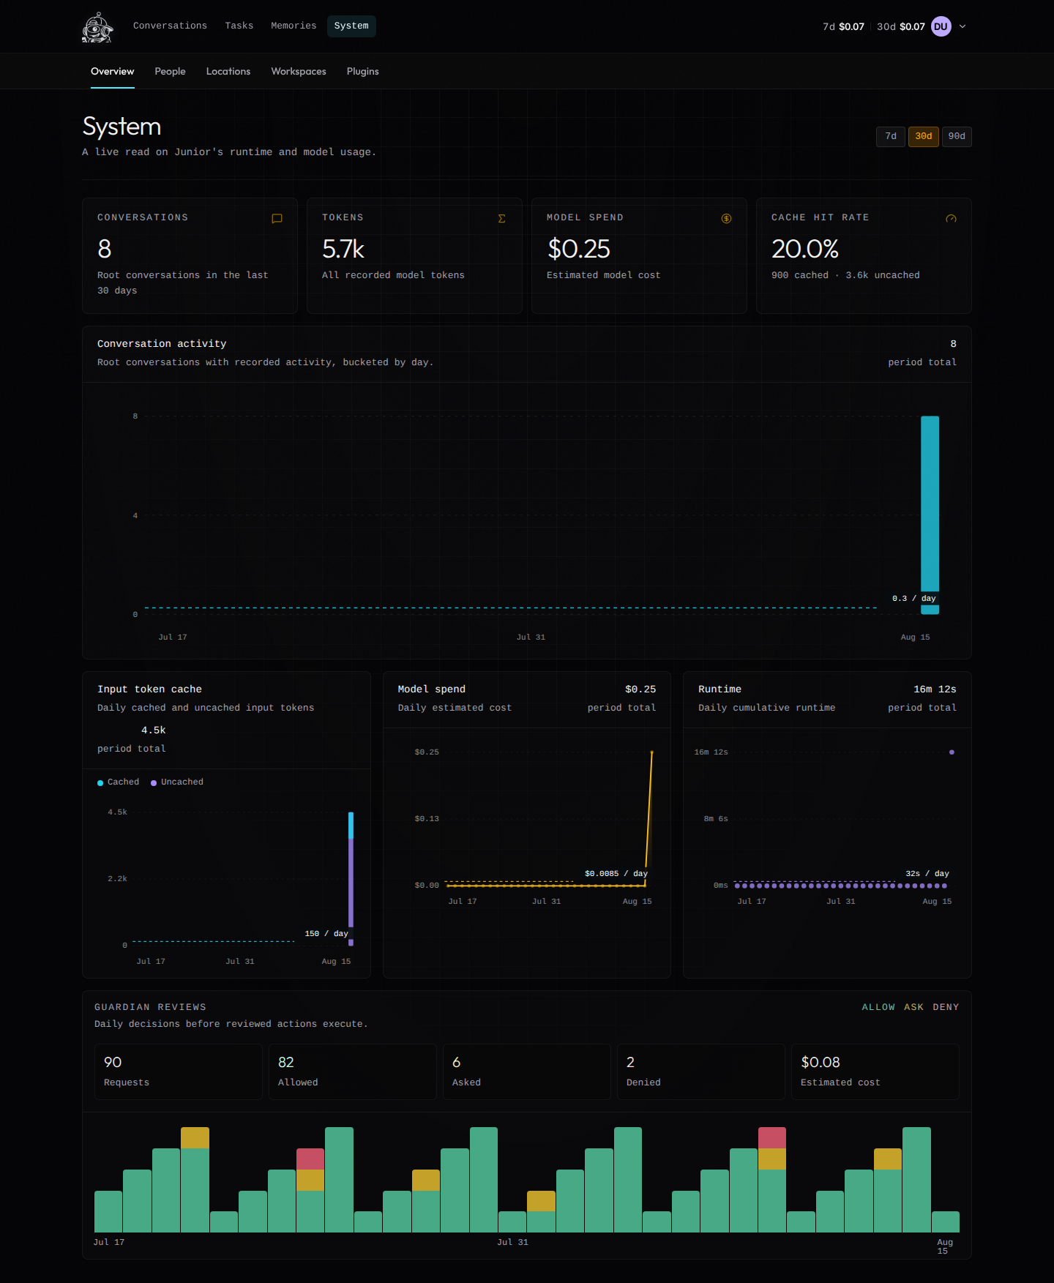Click the Conversations card chat icon
The height and width of the screenshot is (1283, 1054).
[x=277, y=218]
